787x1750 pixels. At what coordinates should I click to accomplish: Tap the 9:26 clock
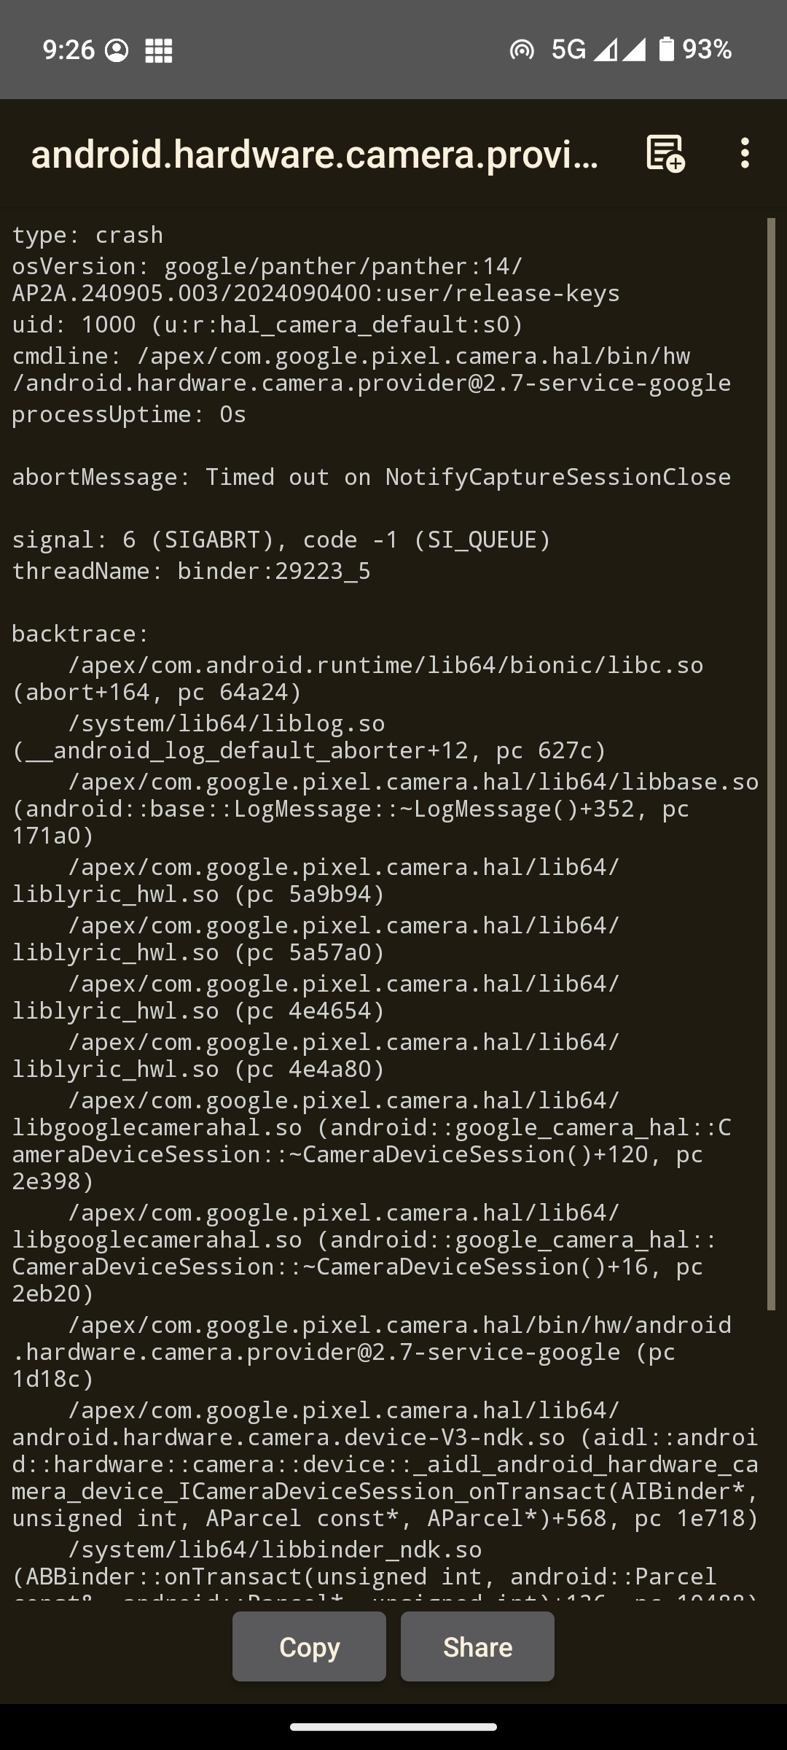tap(68, 50)
